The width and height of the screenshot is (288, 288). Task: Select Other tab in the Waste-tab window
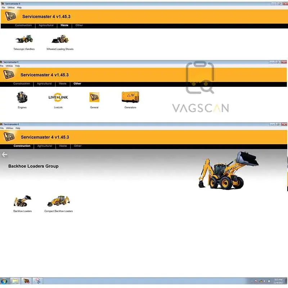[79, 25]
